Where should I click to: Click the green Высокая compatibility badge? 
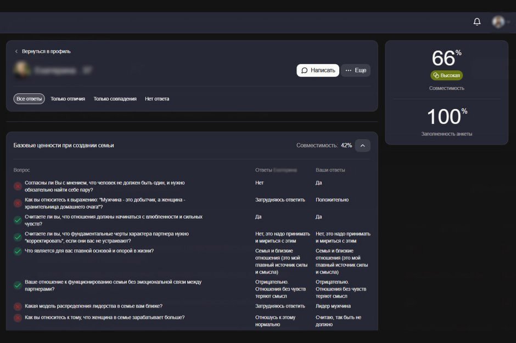(x=447, y=75)
